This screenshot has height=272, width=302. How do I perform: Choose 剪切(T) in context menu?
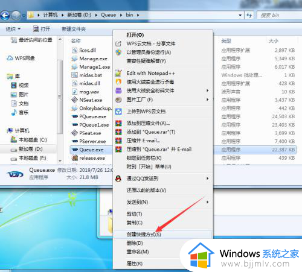pos(162,214)
